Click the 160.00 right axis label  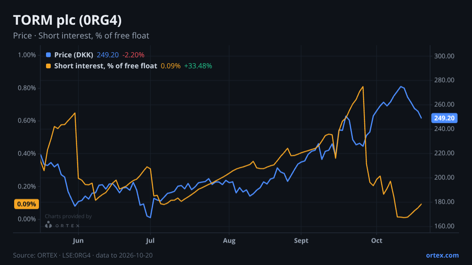click(445, 227)
